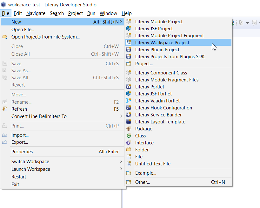
Task: Click the Class icon in submenu
Action: pos(129,136)
